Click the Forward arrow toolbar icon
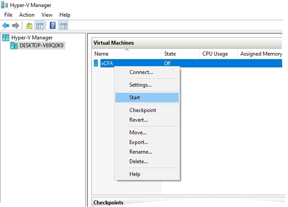The image size is (288, 207). point(16,25)
